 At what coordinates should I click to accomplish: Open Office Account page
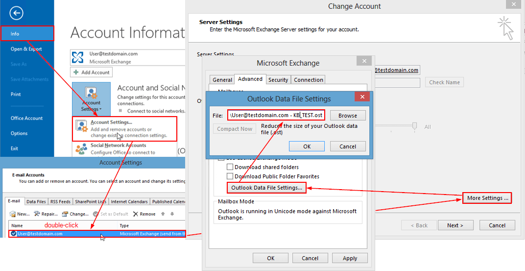[x=26, y=118]
